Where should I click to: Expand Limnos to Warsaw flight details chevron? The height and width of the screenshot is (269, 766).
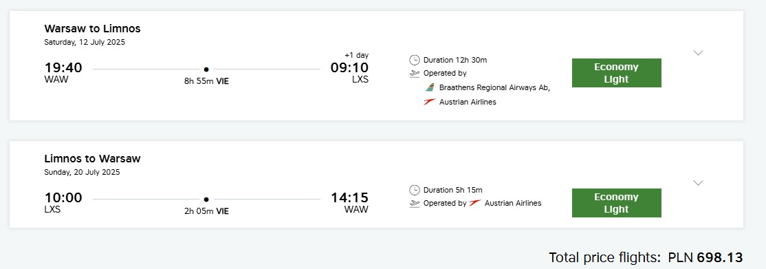tap(698, 183)
